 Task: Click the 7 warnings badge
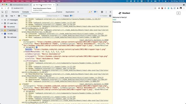(90, 12)
